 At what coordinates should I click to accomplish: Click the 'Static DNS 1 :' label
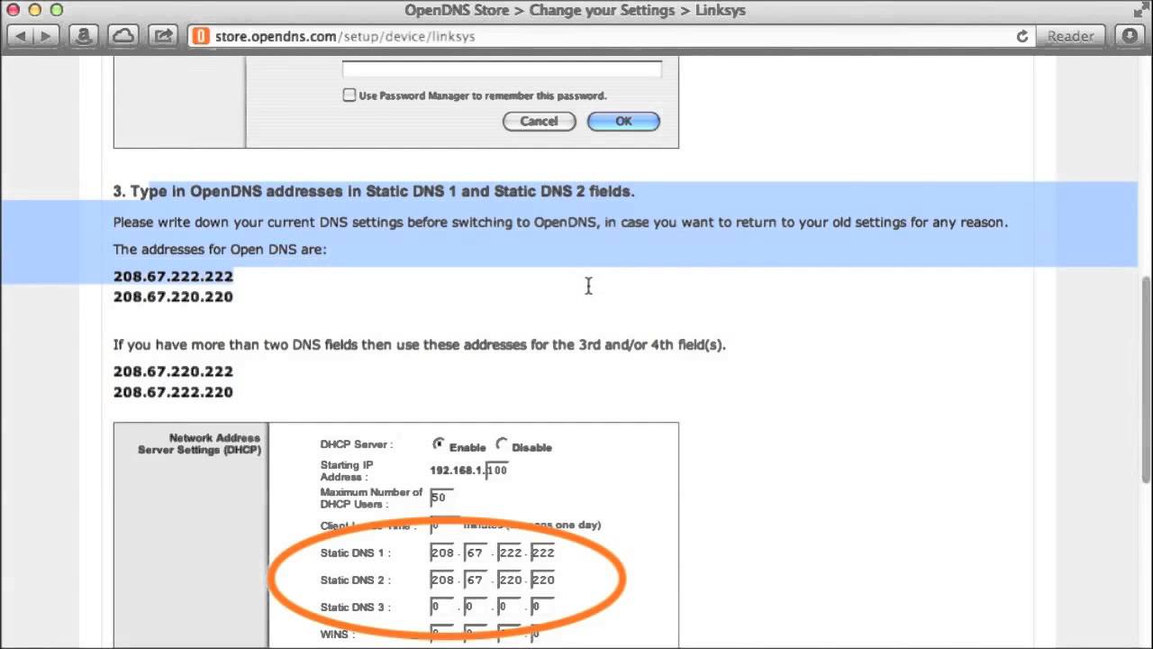pos(356,553)
